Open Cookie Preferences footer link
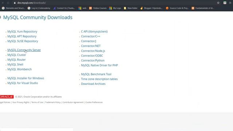The image size is (233, 131). coord(94,102)
